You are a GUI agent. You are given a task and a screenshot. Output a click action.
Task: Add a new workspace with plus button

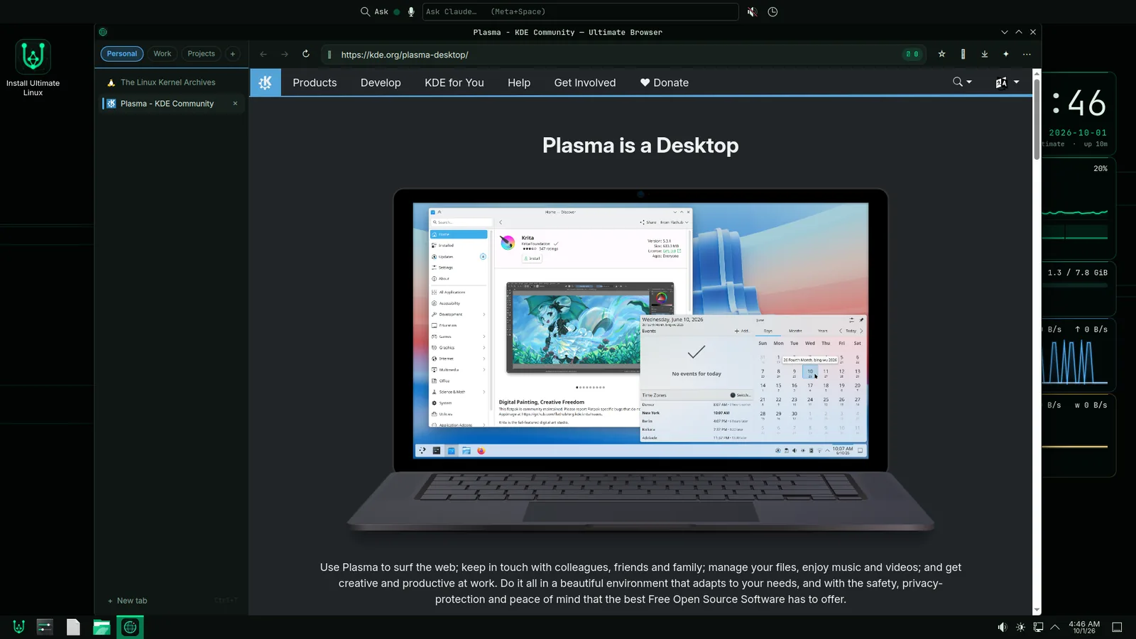click(232, 54)
